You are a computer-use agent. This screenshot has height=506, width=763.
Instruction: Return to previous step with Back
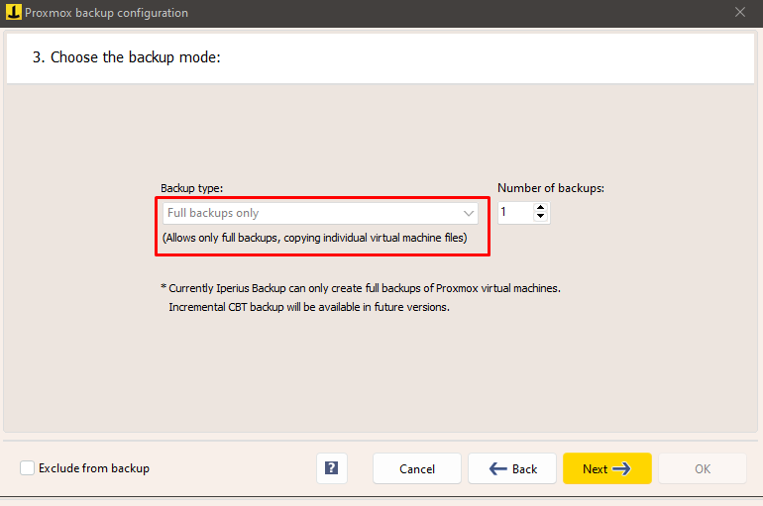[x=512, y=468]
